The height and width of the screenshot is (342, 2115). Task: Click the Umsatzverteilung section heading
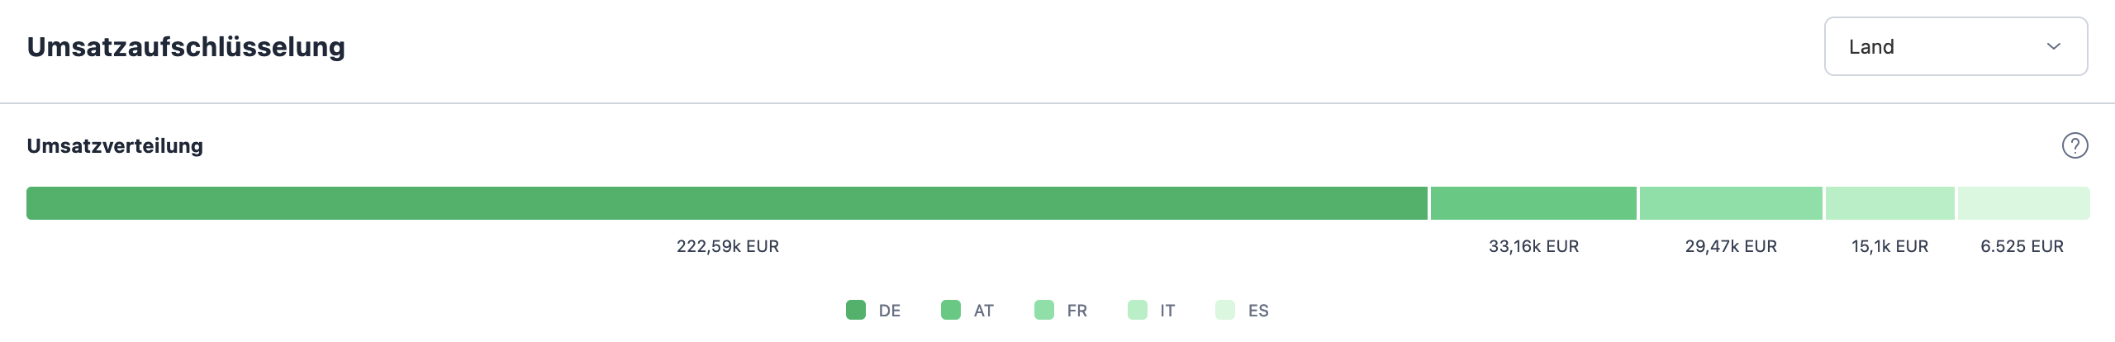[x=115, y=145]
